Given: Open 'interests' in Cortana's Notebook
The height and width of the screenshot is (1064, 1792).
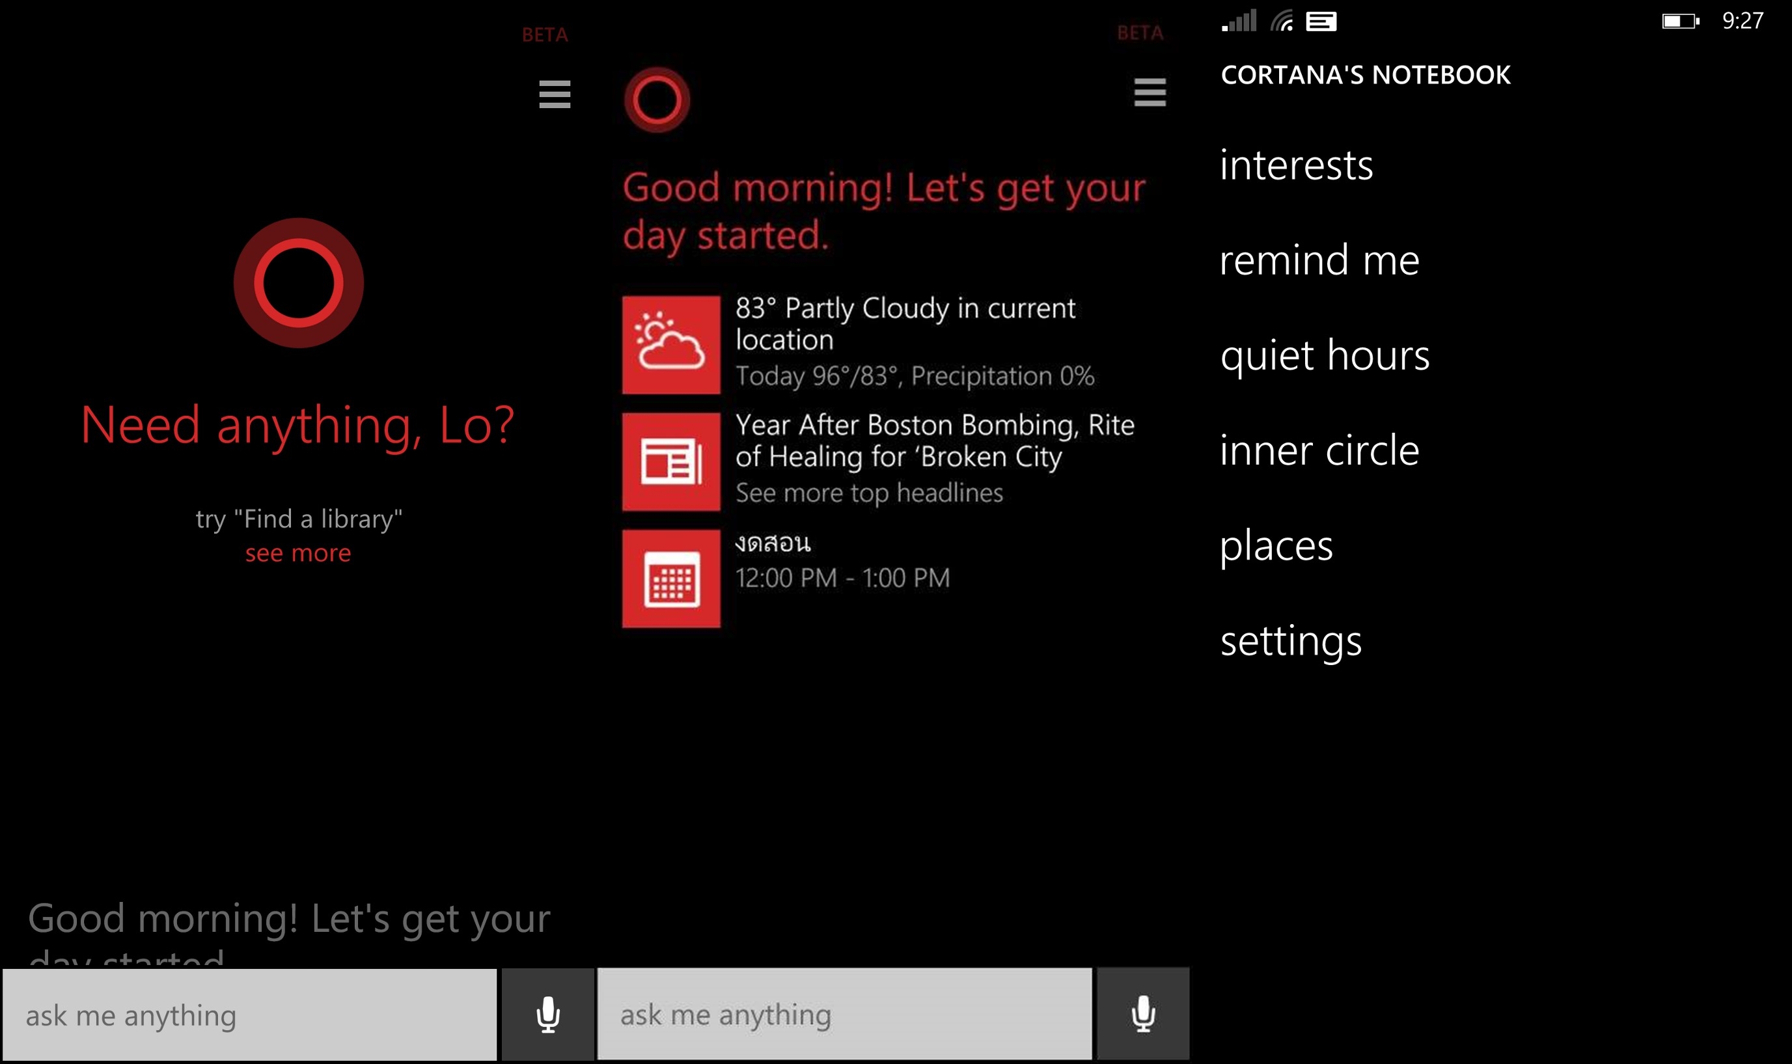Looking at the screenshot, I should click(1296, 165).
